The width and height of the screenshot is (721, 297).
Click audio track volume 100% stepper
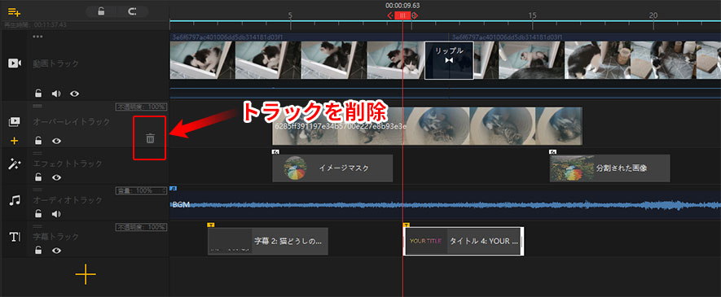coord(141,190)
